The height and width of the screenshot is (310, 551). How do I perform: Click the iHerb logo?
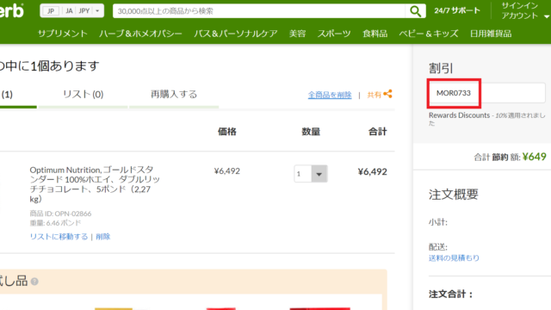11,11
